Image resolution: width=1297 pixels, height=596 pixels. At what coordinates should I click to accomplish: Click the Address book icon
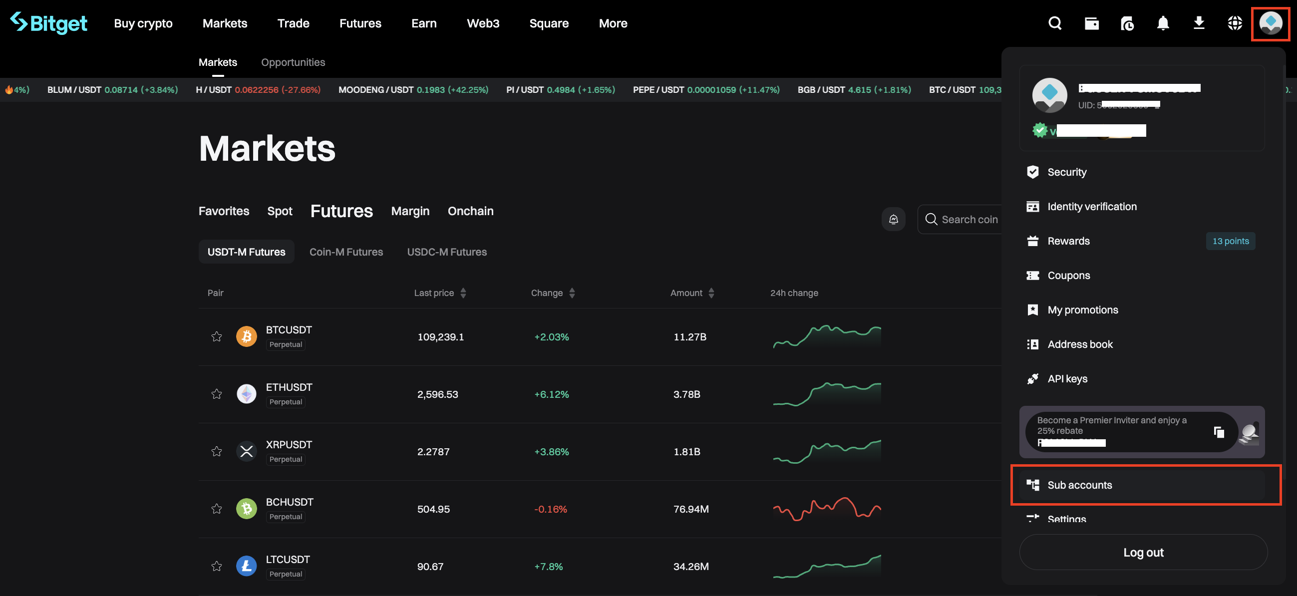coord(1032,344)
